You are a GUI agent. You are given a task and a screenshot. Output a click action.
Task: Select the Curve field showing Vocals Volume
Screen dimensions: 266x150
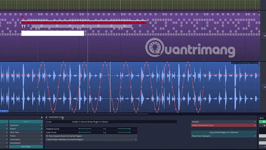(x=111, y=122)
